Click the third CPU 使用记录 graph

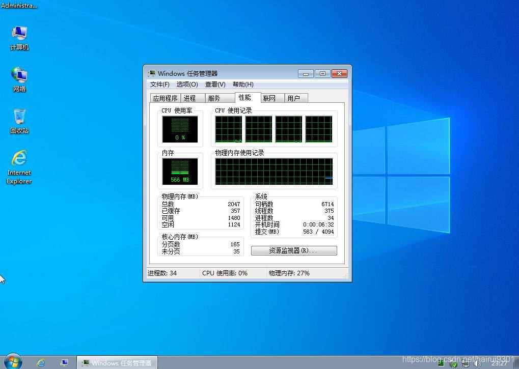point(289,129)
